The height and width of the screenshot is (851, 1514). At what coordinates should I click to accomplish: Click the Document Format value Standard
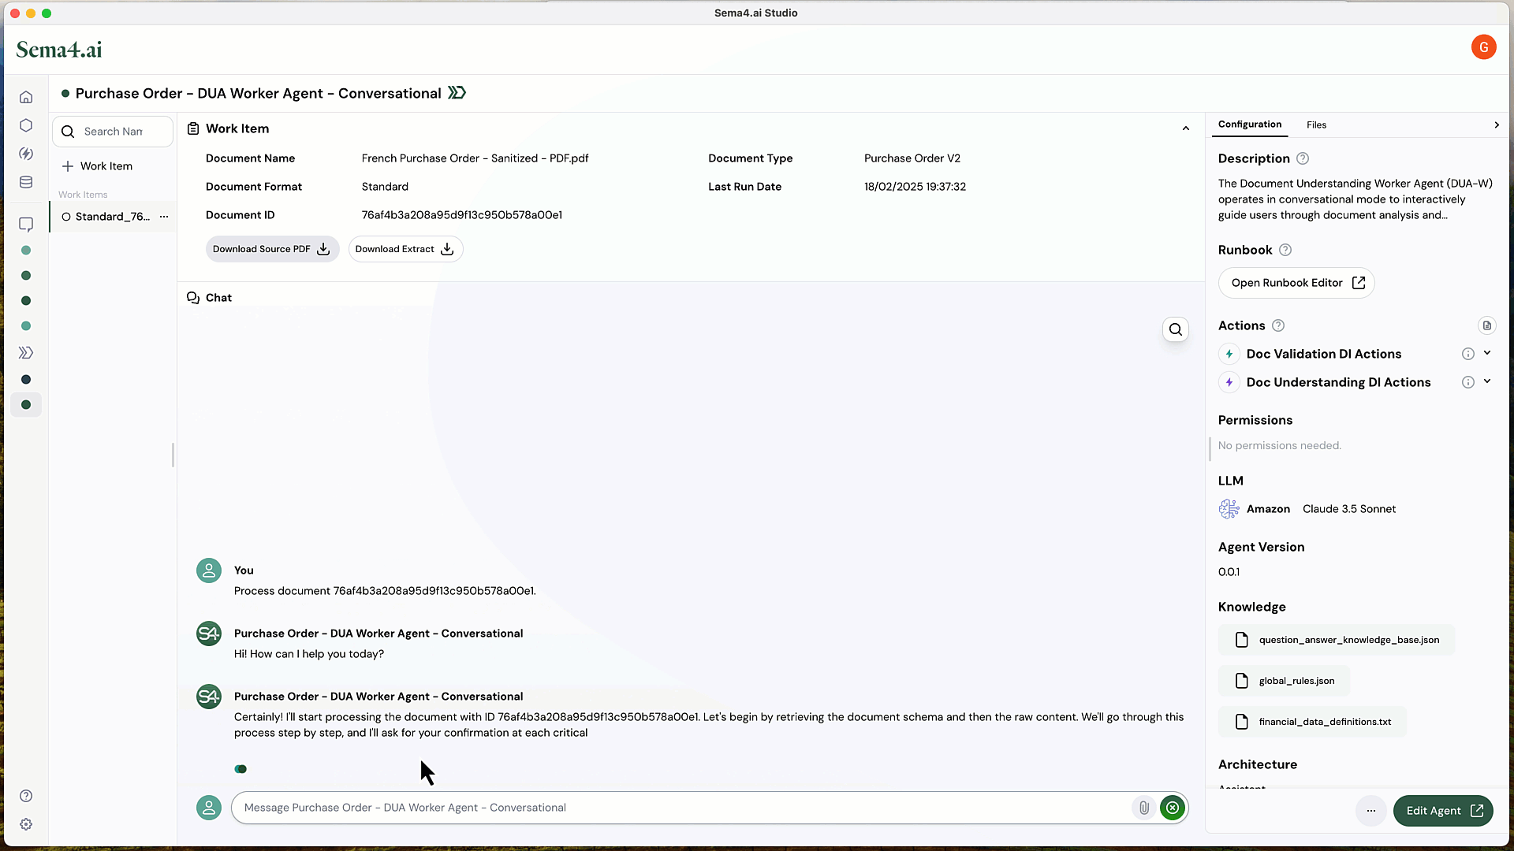385,187
